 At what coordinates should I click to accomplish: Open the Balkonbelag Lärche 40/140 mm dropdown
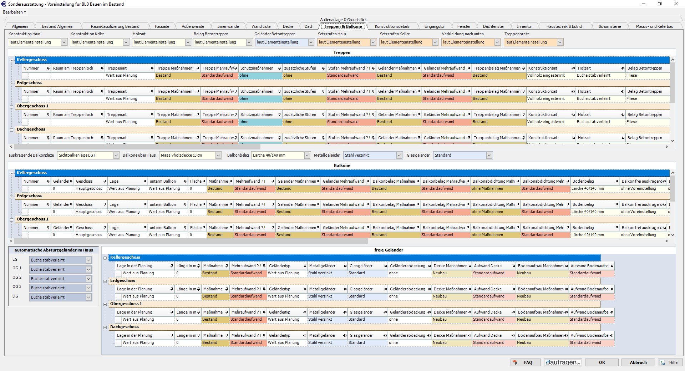307,156
